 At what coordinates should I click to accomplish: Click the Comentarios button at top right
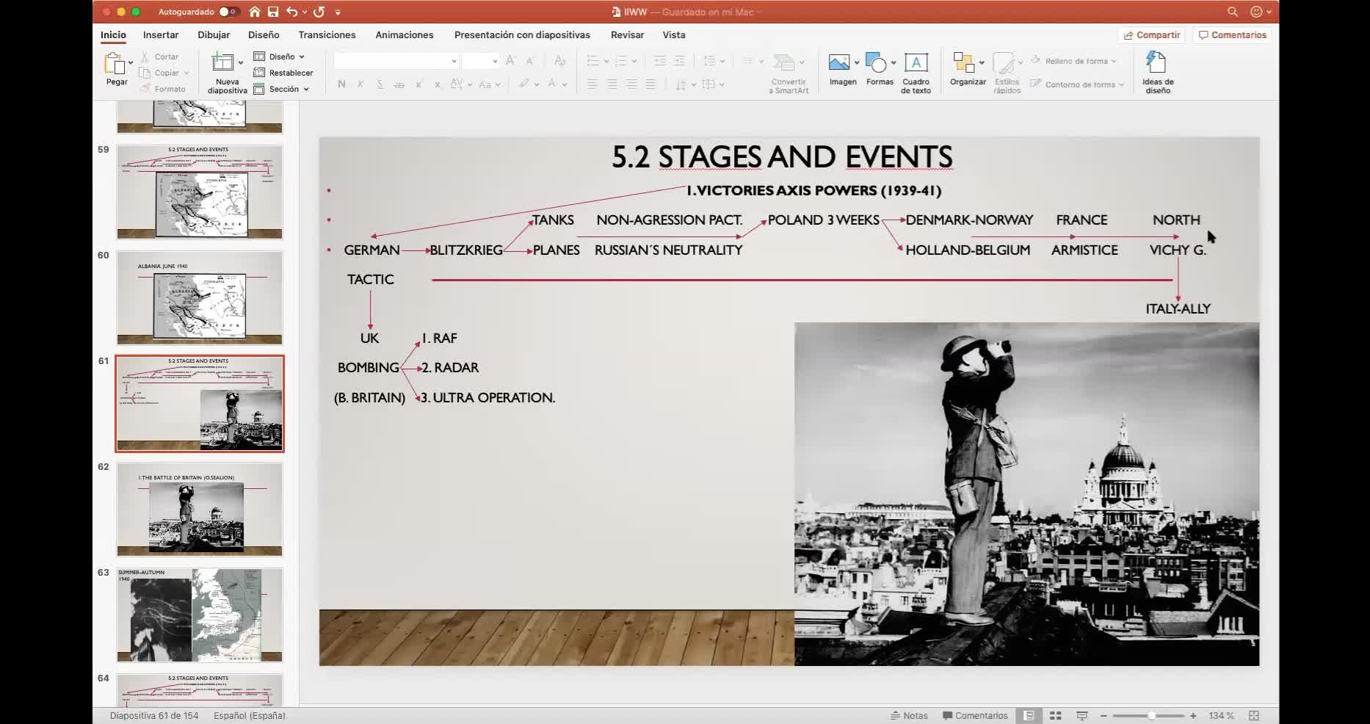(1232, 35)
